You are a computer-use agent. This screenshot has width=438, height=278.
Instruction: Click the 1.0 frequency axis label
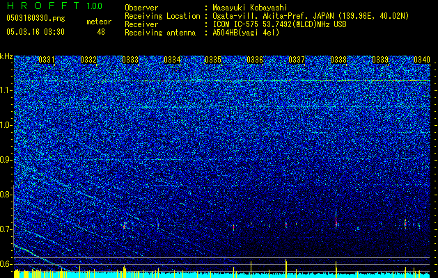click(6, 125)
